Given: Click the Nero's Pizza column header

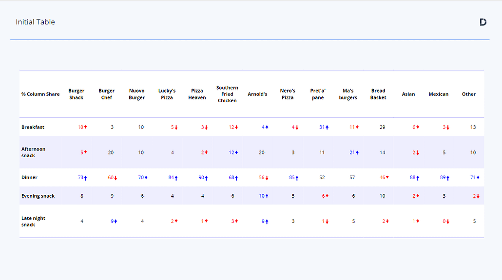Looking at the screenshot, I should point(288,94).
